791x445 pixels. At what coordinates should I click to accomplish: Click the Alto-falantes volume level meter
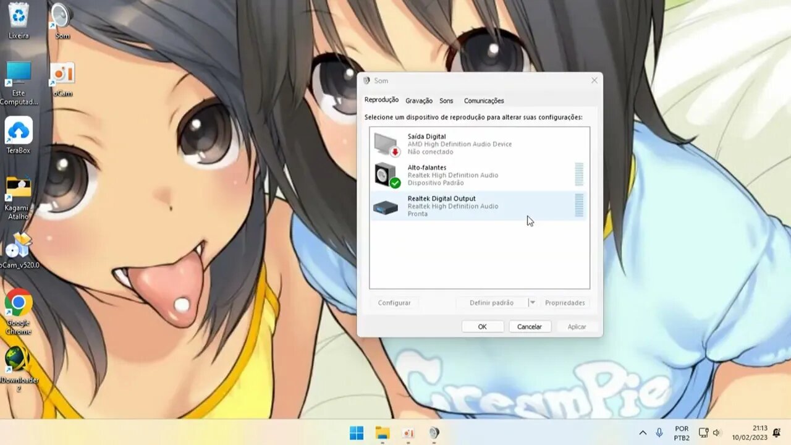(579, 175)
